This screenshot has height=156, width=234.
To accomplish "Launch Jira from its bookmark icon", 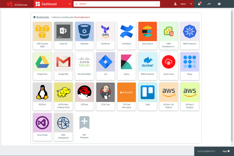I will coord(105,62).
